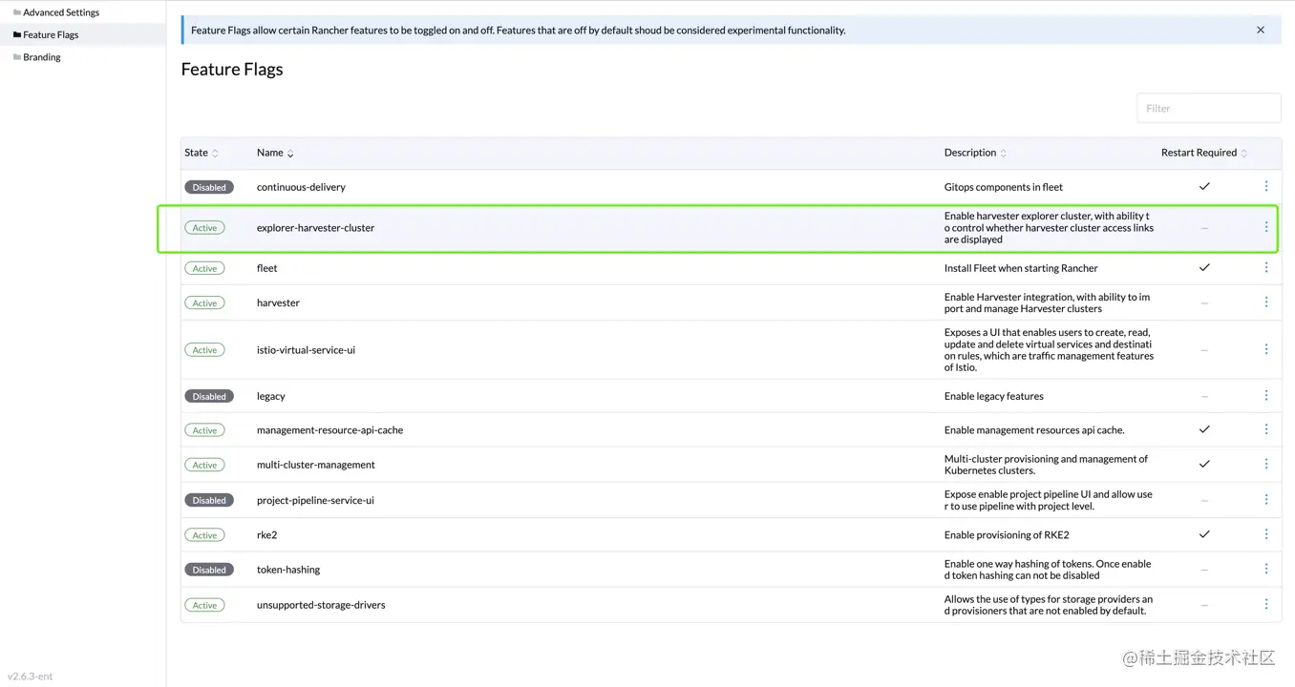
Task: Go to Branding in the sidebar
Action: (x=42, y=57)
